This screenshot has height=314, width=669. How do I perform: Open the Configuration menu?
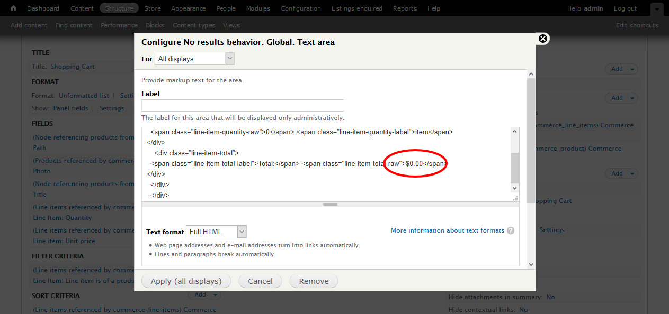300,8
